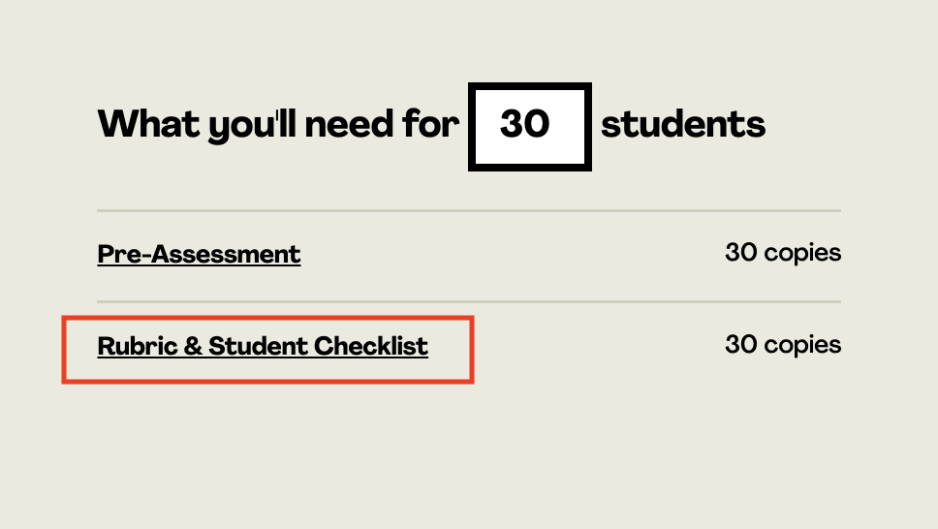The image size is (938, 529).
Task: Click the word "Student" in the checklist link
Action: [258, 347]
